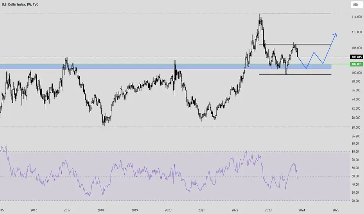Click the 2021 time axis label
The image size is (364, 214).
click(x=202, y=210)
